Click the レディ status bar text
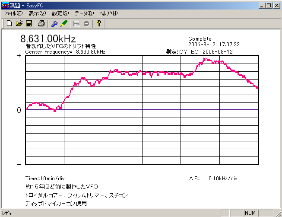This screenshot has height=217, width=282. click(7, 213)
